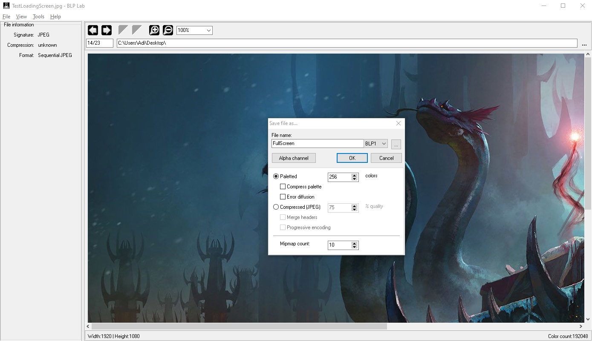Click the first grey triangle toolbar icon
The image size is (592, 341).
123,30
